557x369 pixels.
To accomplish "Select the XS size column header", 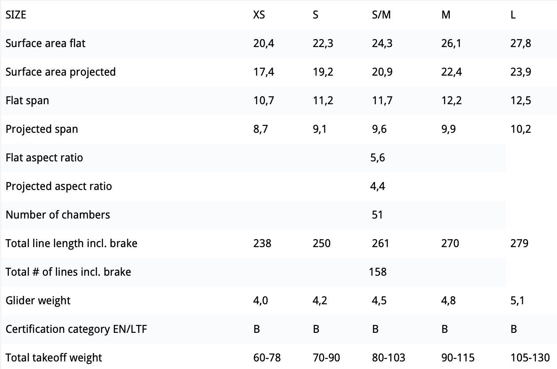I will tap(259, 15).
